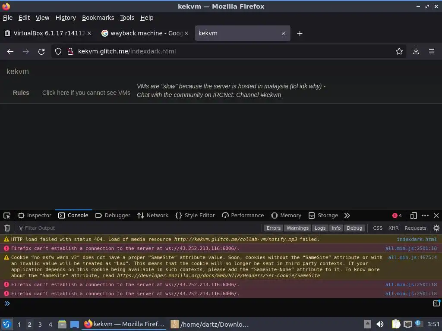Open the Edit menu
The width and height of the screenshot is (442, 331).
point(24,18)
